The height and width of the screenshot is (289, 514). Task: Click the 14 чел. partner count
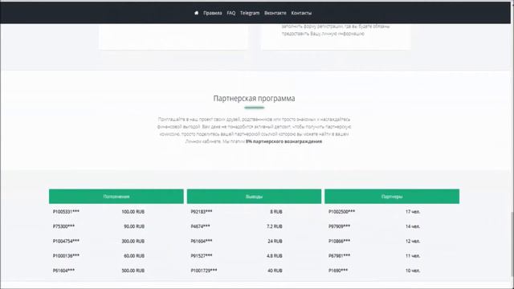413,226
